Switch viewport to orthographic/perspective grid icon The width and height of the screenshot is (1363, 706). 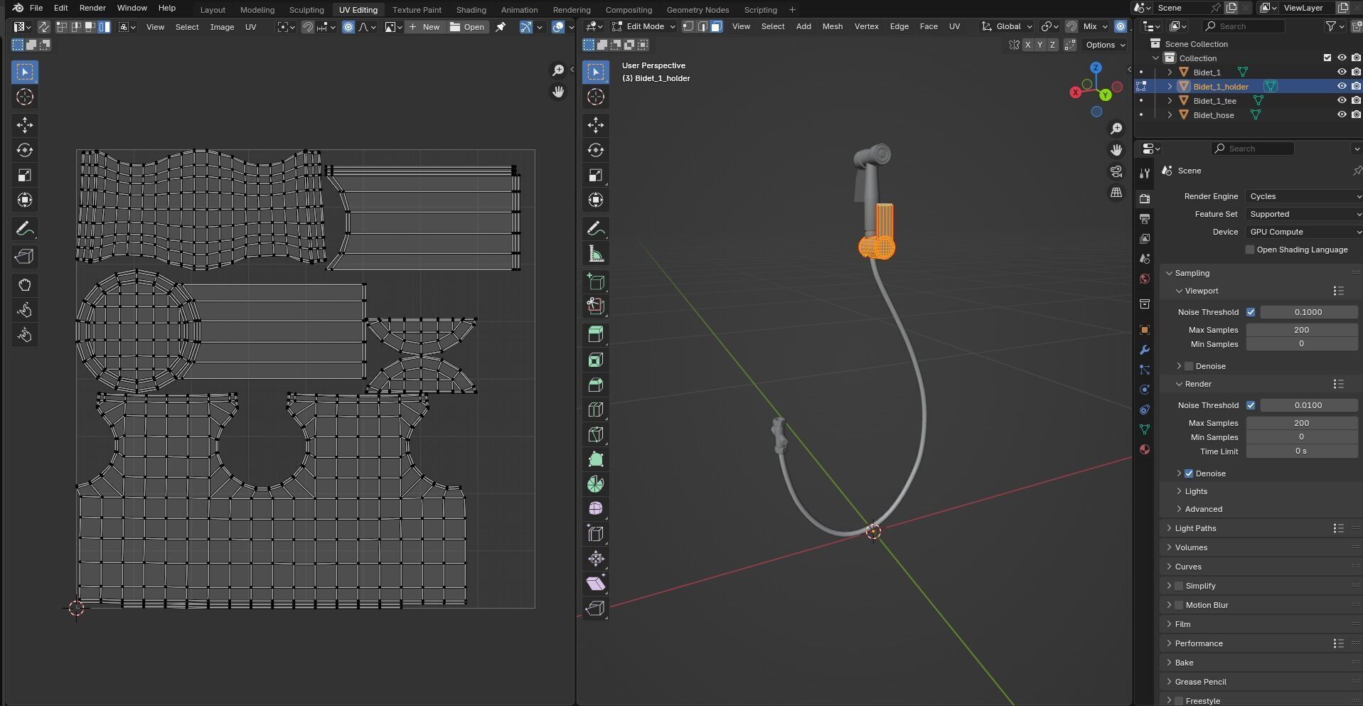[1116, 193]
